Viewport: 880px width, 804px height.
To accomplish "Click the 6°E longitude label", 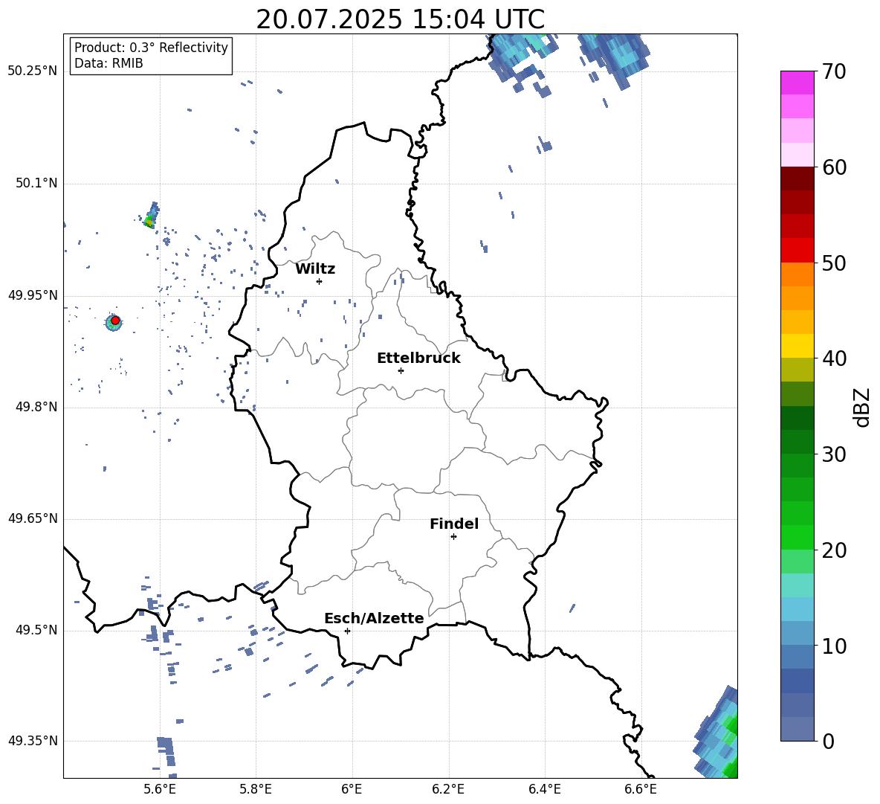I will (352, 789).
